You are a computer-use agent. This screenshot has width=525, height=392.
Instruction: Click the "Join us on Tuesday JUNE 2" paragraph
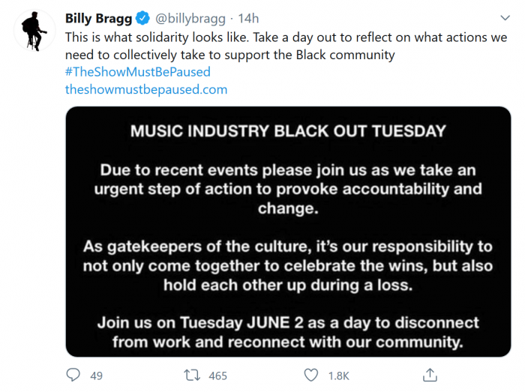tap(288, 332)
